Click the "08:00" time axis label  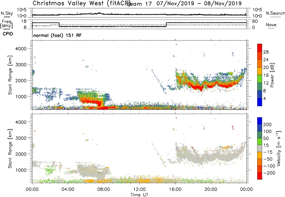point(104,190)
